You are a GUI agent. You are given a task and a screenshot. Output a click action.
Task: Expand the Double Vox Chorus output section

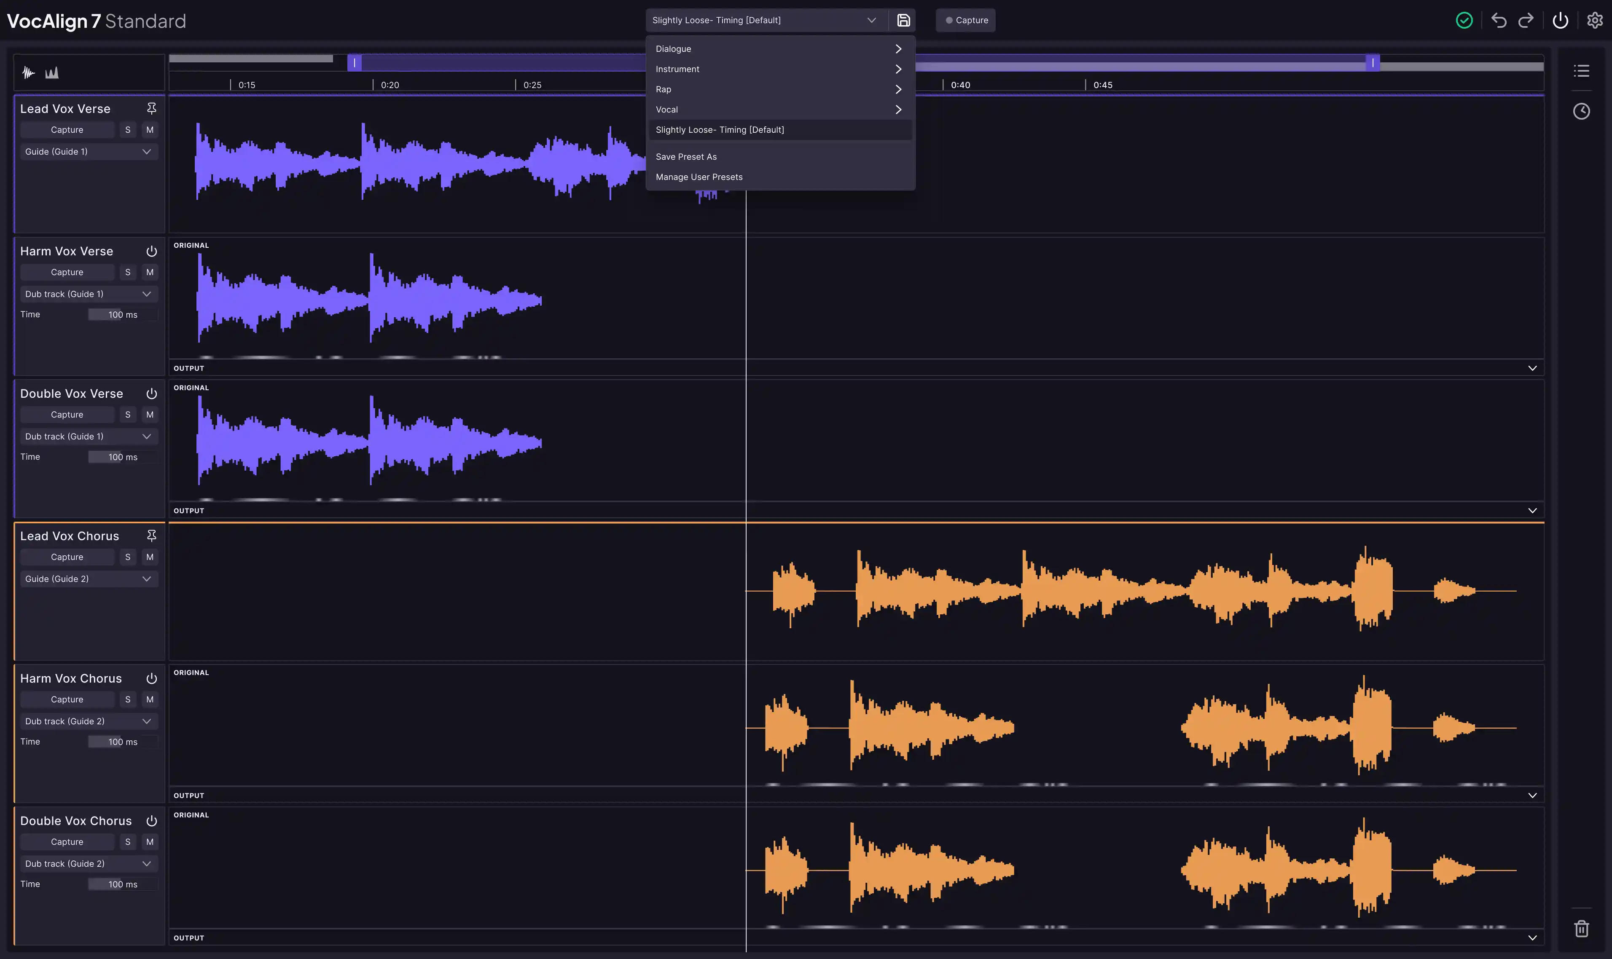[1532, 938]
